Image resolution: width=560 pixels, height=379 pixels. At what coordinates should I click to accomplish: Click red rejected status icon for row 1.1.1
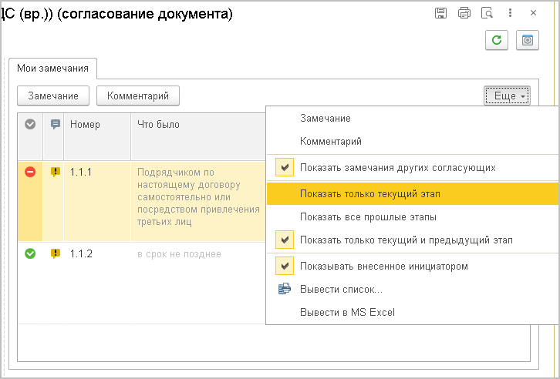click(x=30, y=172)
